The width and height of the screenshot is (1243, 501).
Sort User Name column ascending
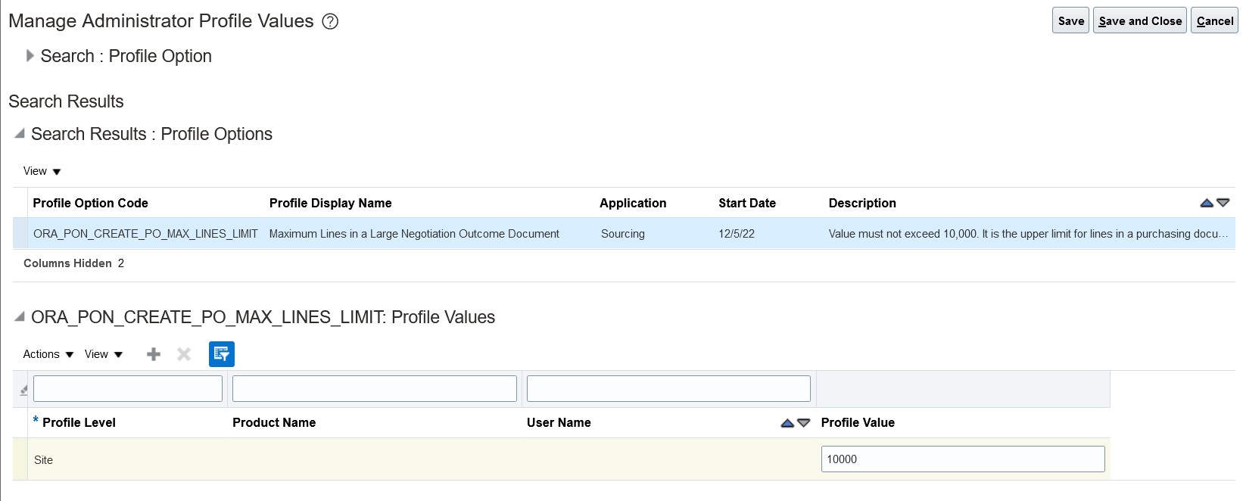coord(787,423)
